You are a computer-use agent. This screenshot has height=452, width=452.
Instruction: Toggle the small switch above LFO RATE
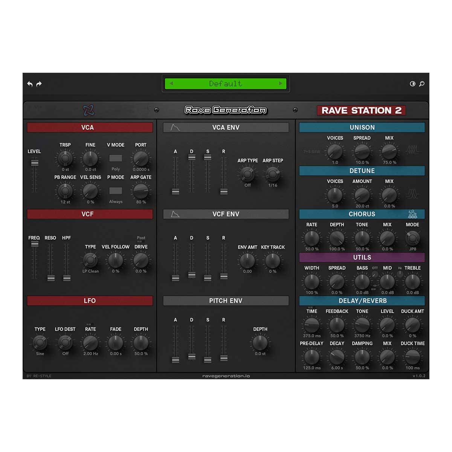[90, 324]
